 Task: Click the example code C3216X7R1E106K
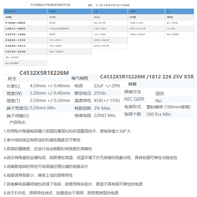coord(113,5)
